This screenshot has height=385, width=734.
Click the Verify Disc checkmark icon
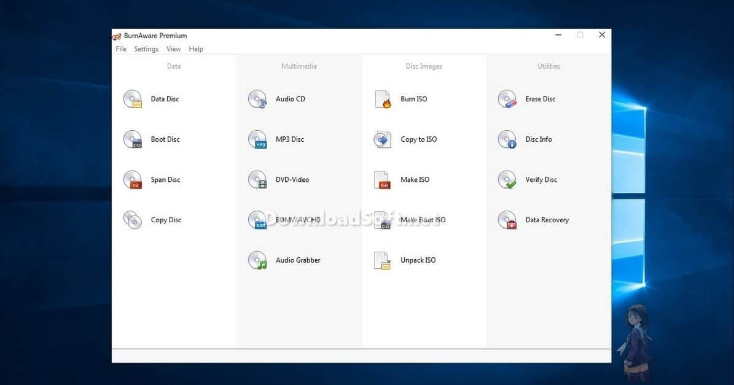pos(507,180)
